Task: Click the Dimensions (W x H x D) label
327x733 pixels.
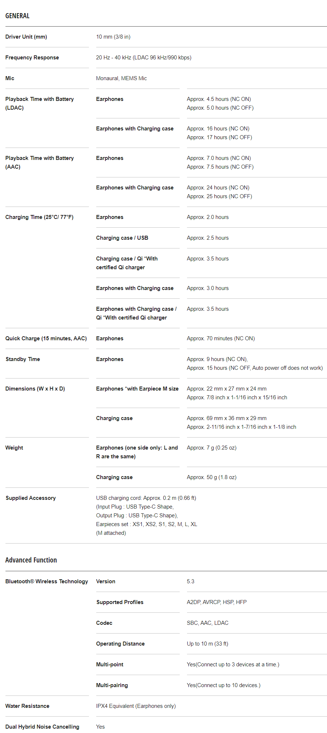Action: click(x=35, y=389)
